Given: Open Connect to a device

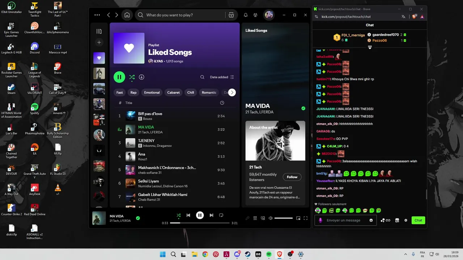Looking at the screenshot, I should click(x=263, y=218).
